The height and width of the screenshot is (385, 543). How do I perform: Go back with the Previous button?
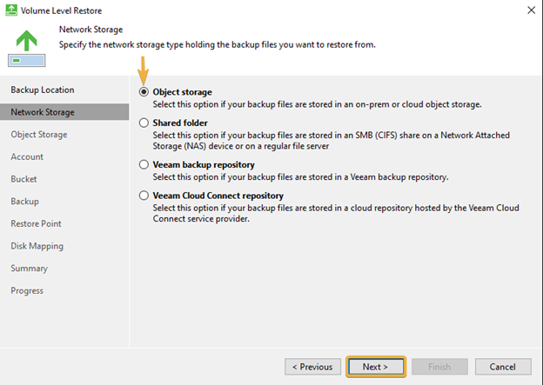coord(312,367)
